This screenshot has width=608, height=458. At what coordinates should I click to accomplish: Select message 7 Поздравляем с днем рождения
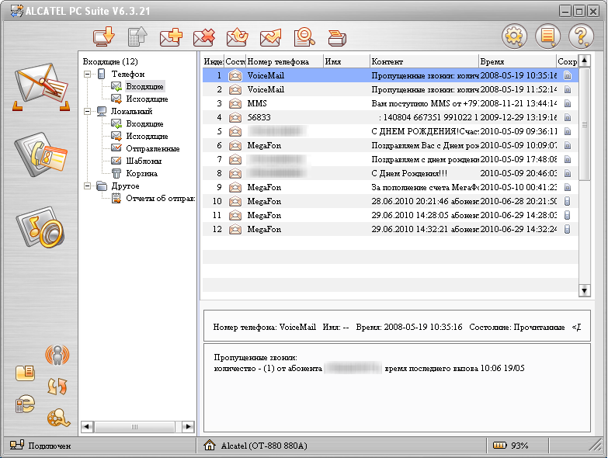[x=391, y=159]
